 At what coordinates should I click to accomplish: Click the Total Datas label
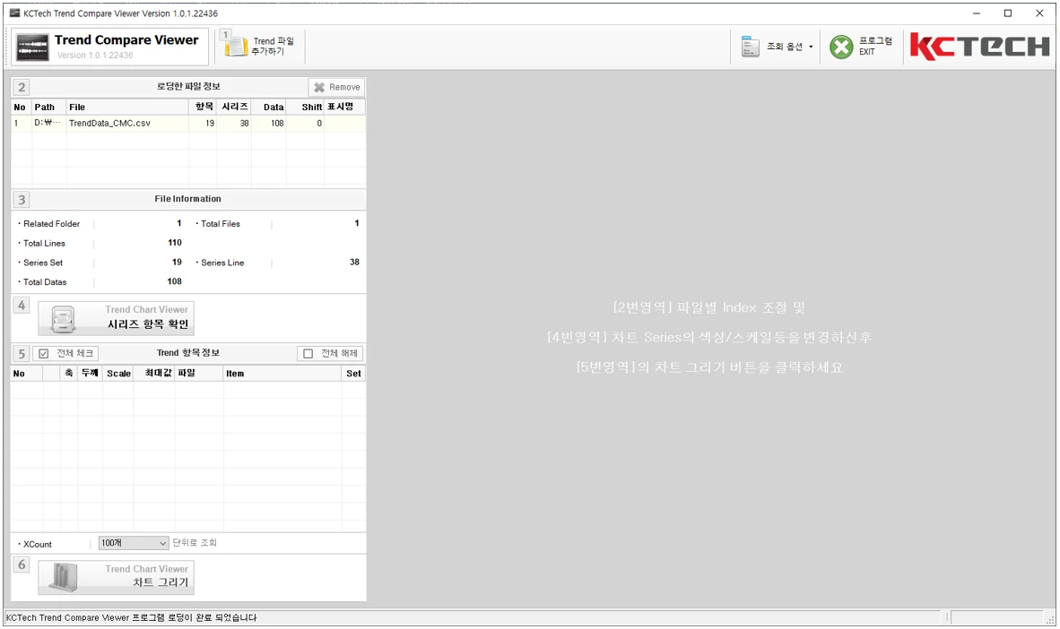(x=45, y=282)
